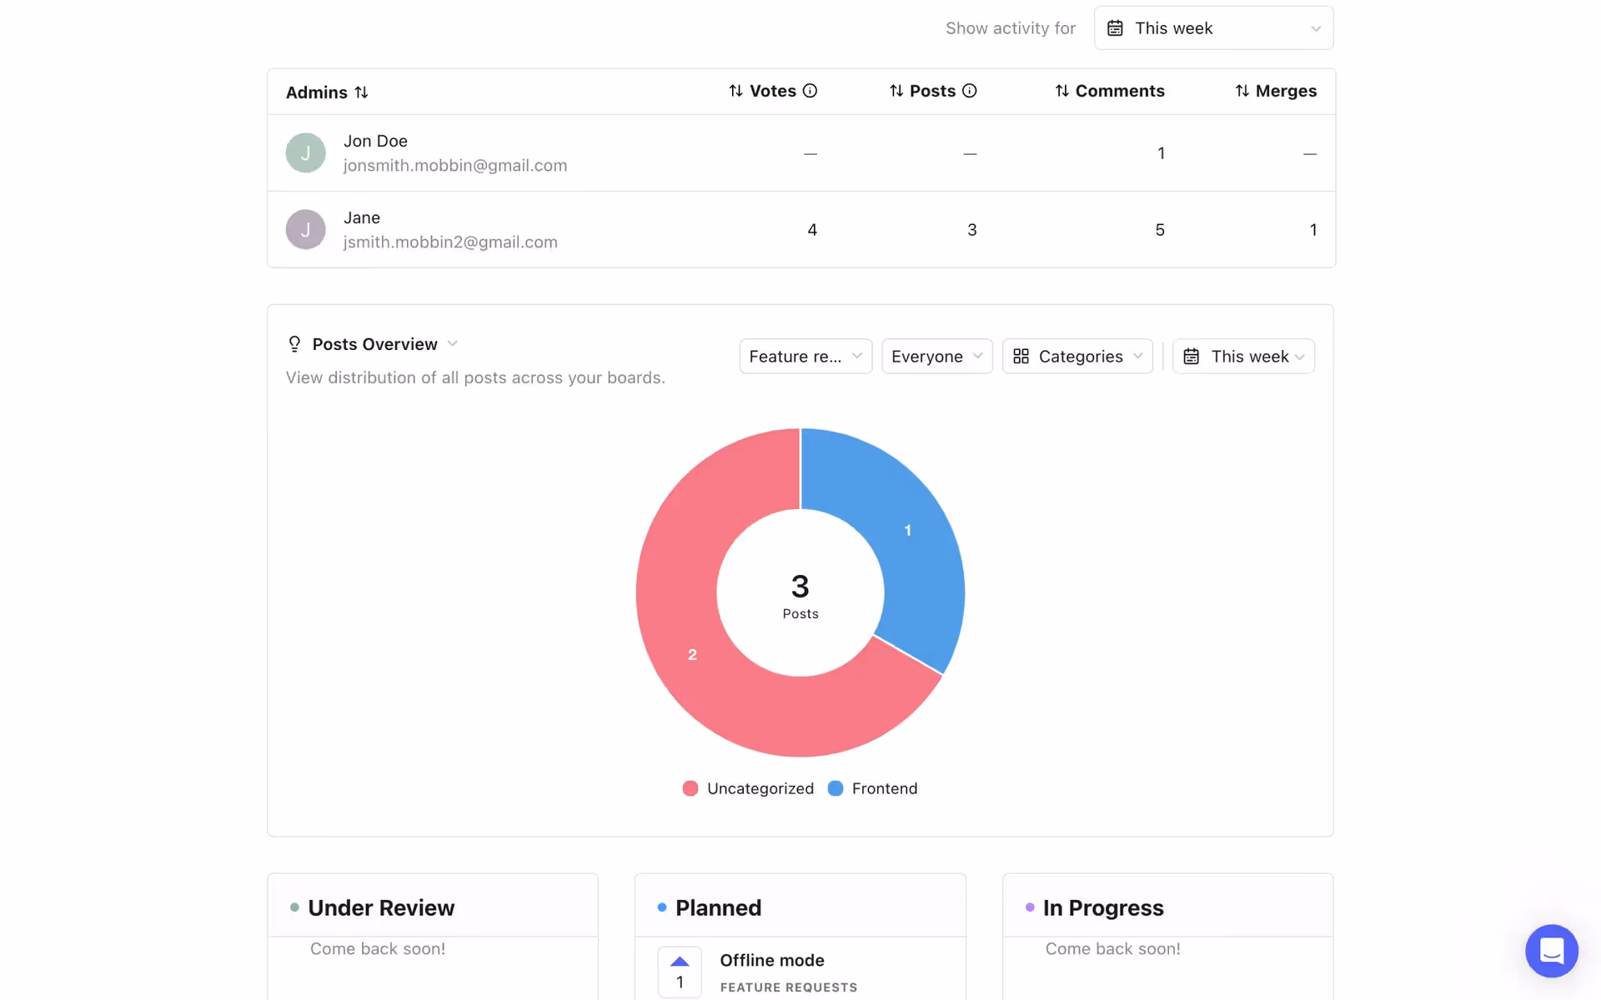Click Jane's avatar icon

point(305,230)
